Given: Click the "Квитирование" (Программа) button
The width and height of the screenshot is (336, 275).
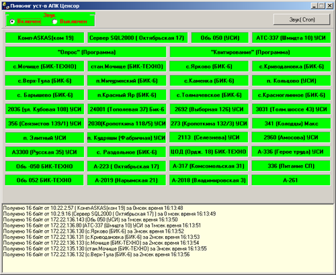Looking at the screenshot, I should [250, 52].
